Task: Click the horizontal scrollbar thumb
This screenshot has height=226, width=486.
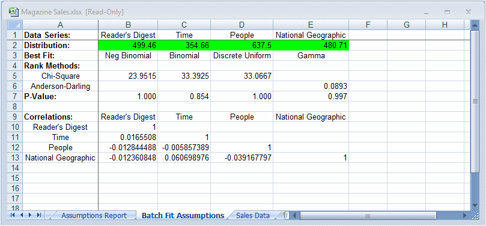Action: pos(368,215)
